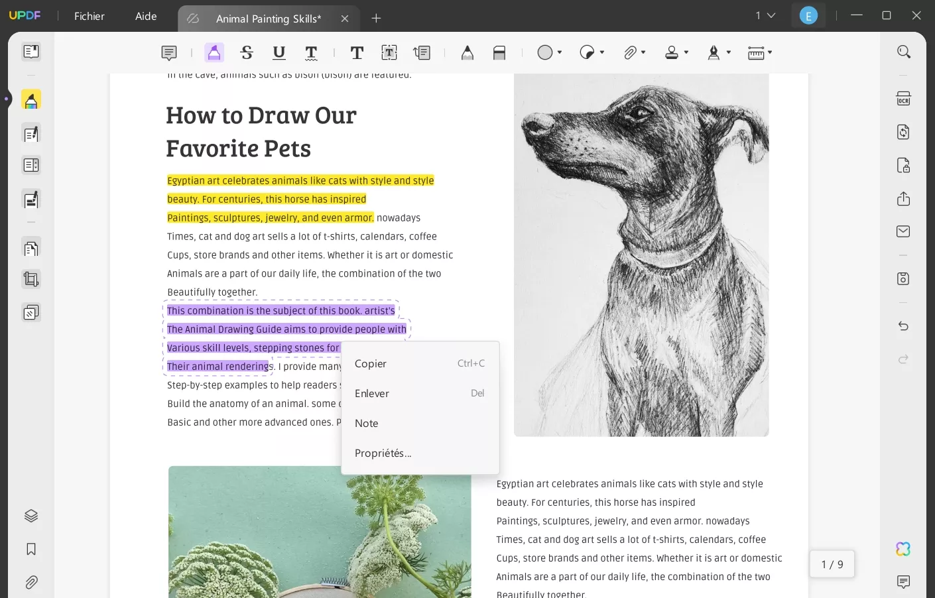The width and height of the screenshot is (935, 598).
Task: Select the Pencil drawing tool
Action: pos(467,52)
